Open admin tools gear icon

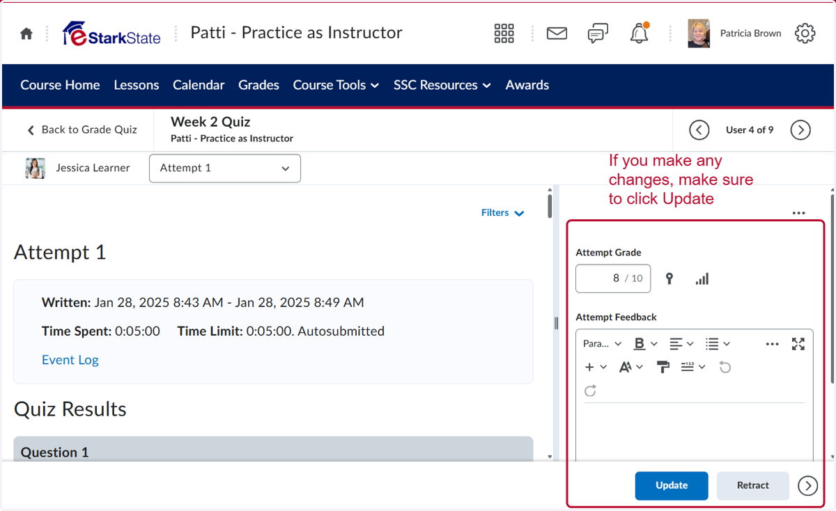click(805, 33)
